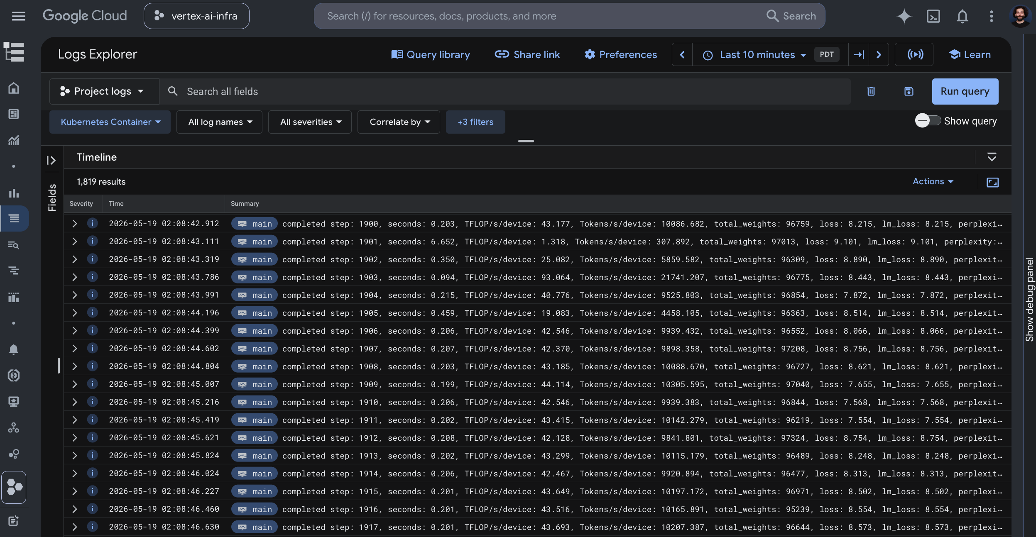
Task: Expand the log entry for step 1901
Action: [75, 242]
